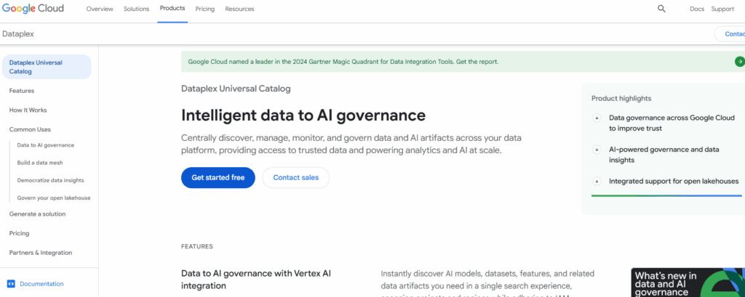
Task: Select Dataplex Universal Catalog in sidebar
Action: 46,67
